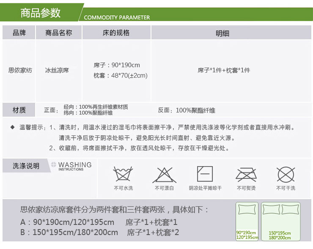Viewport: 313px width, 249px height.
Task: Click the globe icon beside WASHING
Action: pyautogui.click(x=53, y=164)
